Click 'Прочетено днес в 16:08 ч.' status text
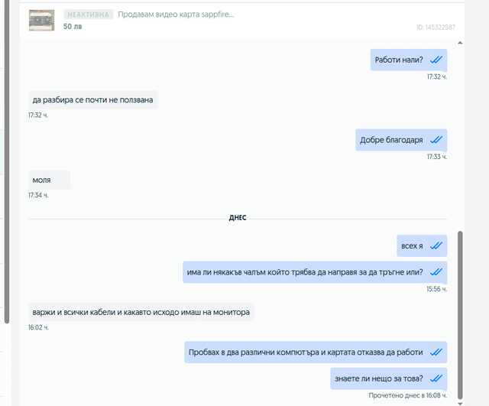The height and width of the screenshot is (406, 489). point(408,395)
